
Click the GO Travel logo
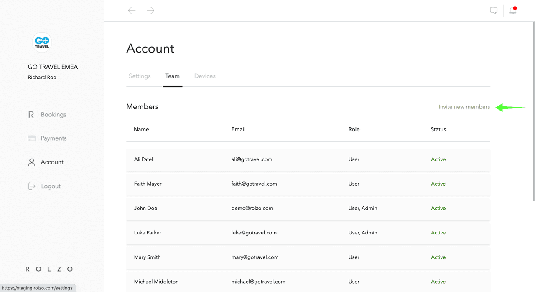pyautogui.click(x=42, y=42)
